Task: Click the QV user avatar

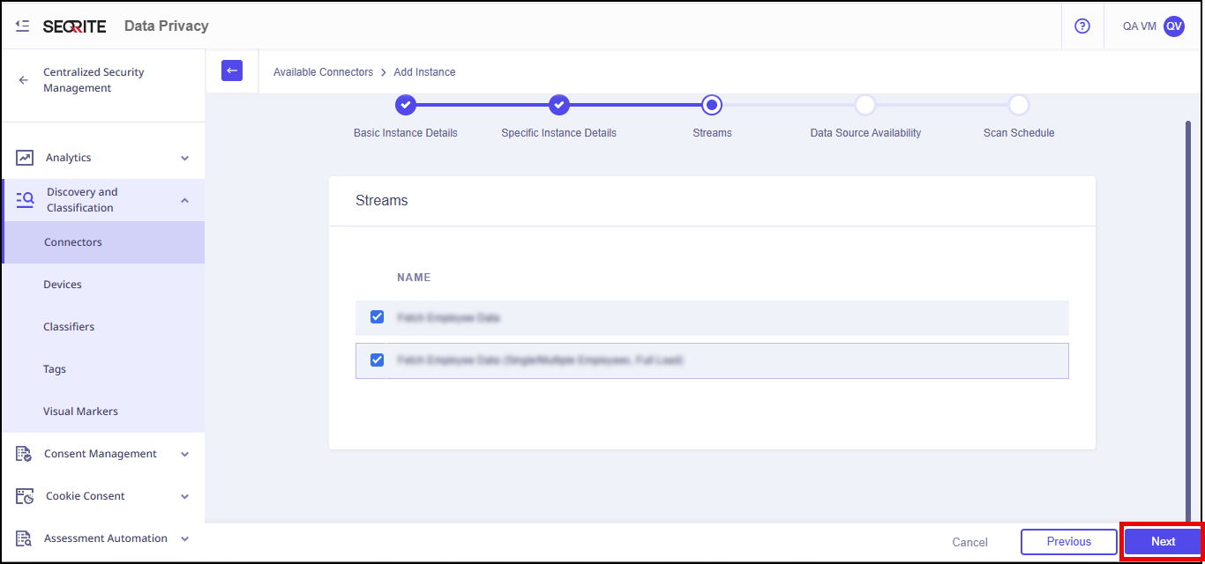Action: pos(1173,26)
